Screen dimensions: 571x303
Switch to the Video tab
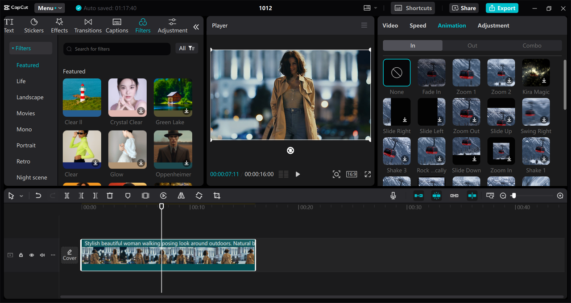[x=390, y=25]
